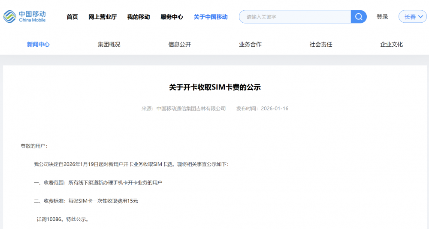Click the highlighted 关于中国移动 menu item
Viewport: 429px width, 229px height.
pyautogui.click(x=211, y=17)
